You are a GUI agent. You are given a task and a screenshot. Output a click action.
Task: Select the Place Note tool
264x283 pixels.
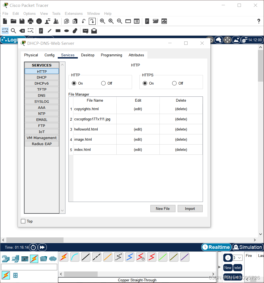pos(41,31)
